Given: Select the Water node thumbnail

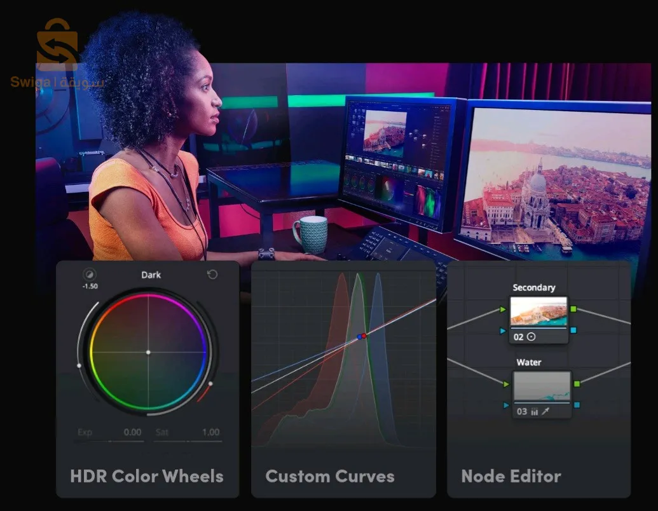Looking at the screenshot, I should click(x=541, y=386).
